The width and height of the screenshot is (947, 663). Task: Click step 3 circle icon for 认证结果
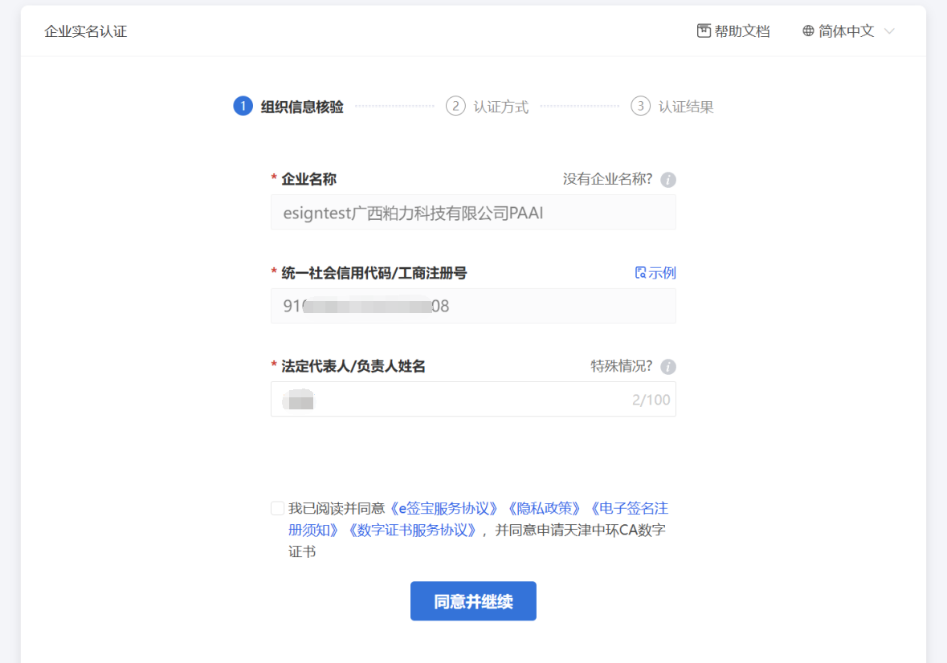(640, 106)
